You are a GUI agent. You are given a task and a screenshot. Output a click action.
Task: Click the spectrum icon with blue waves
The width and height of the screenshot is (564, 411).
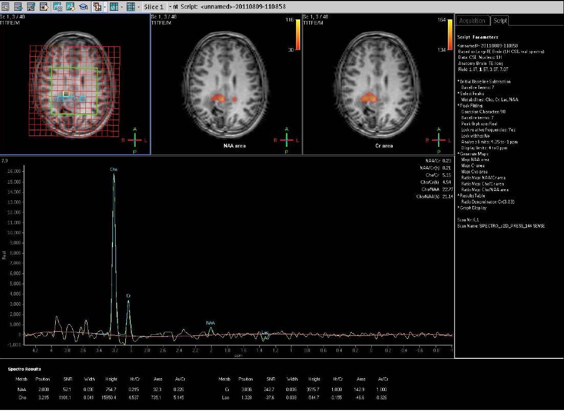point(58,7)
